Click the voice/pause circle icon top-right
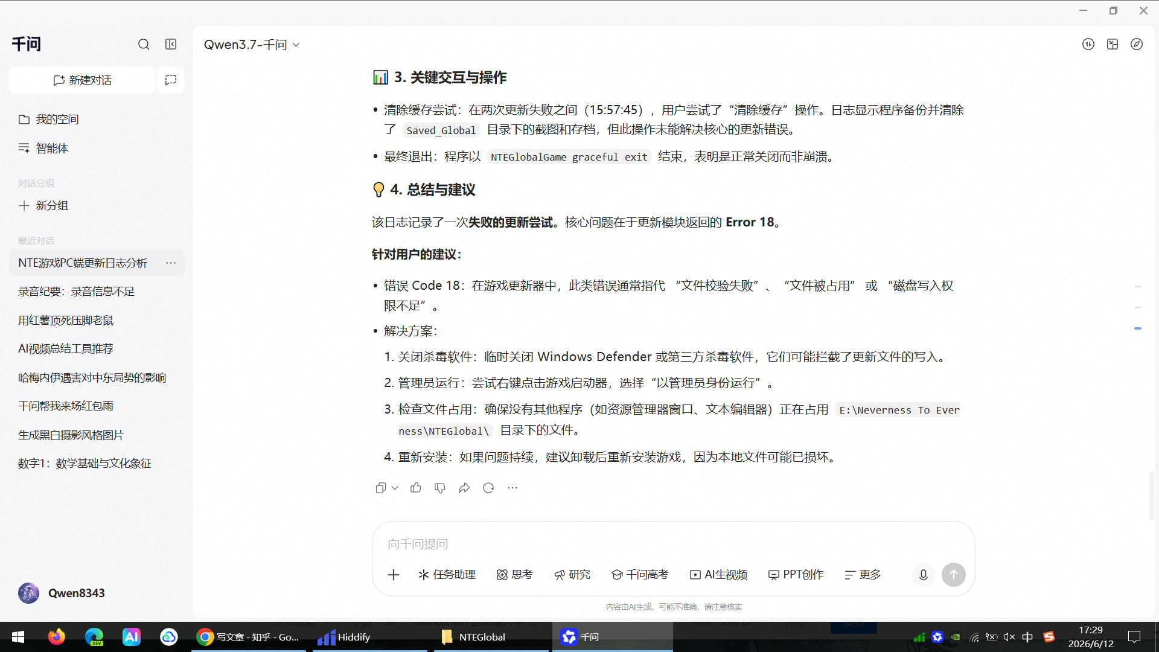Viewport: 1159px width, 652px height. [1088, 44]
